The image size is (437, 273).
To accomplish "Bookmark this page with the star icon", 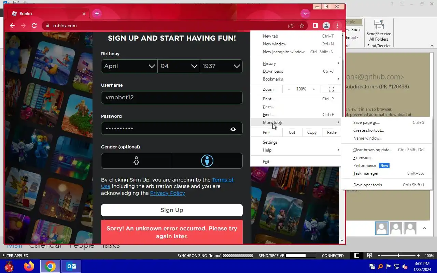I will pos(302,26).
